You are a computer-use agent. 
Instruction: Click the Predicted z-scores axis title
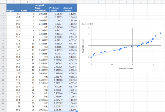[x=126, y=68]
